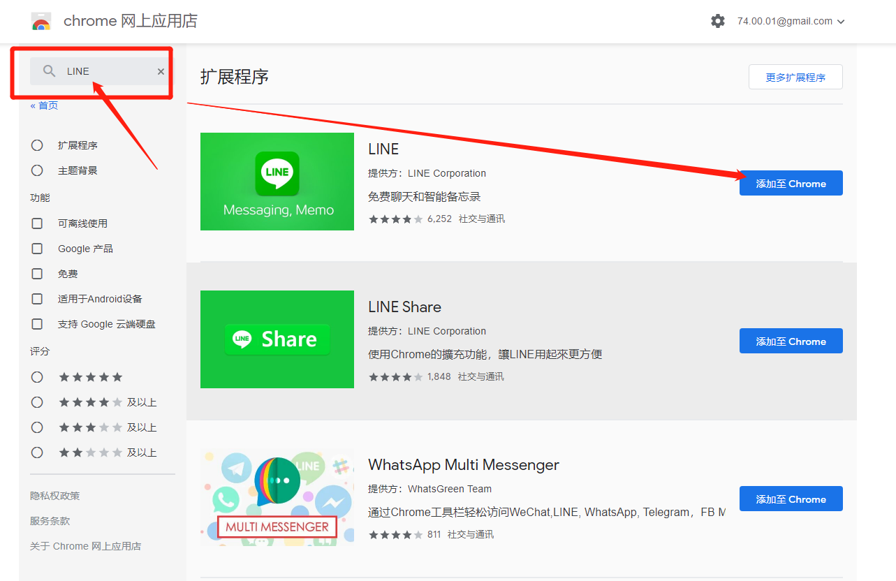Click the 免费聊天和智能备忘录 description
The width and height of the screenshot is (896, 581).
coord(425,197)
